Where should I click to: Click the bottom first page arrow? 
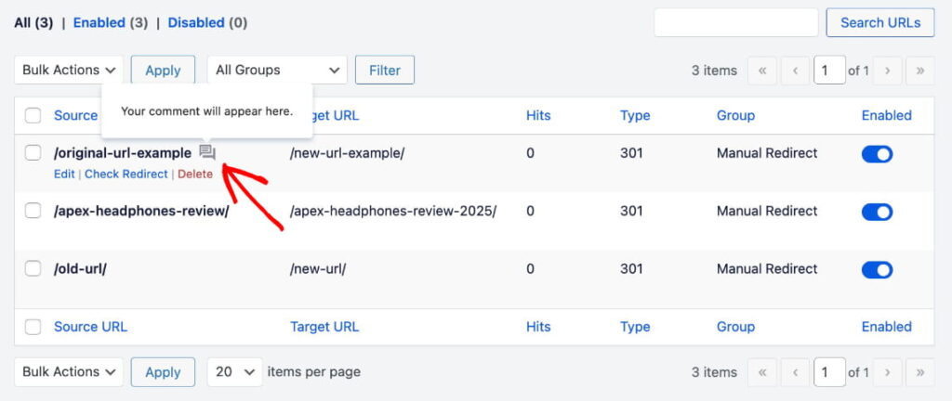click(762, 372)
